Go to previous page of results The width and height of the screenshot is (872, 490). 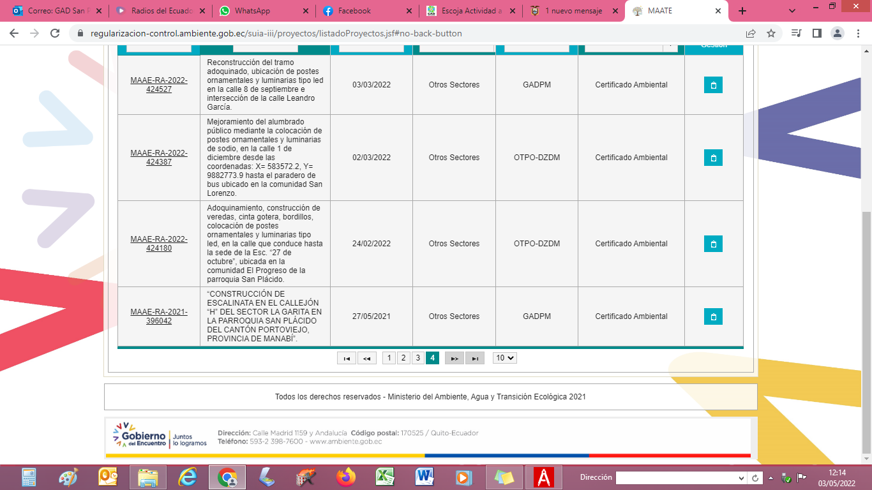click(366, 358)
